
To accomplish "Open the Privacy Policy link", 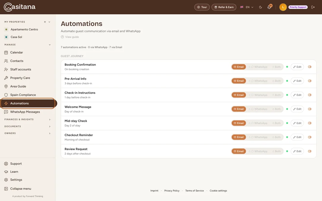I will pos(172,191).
